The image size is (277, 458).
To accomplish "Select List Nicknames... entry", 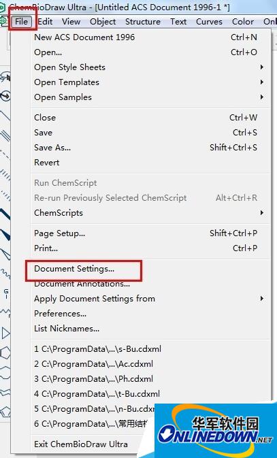I will click(67, 328).
